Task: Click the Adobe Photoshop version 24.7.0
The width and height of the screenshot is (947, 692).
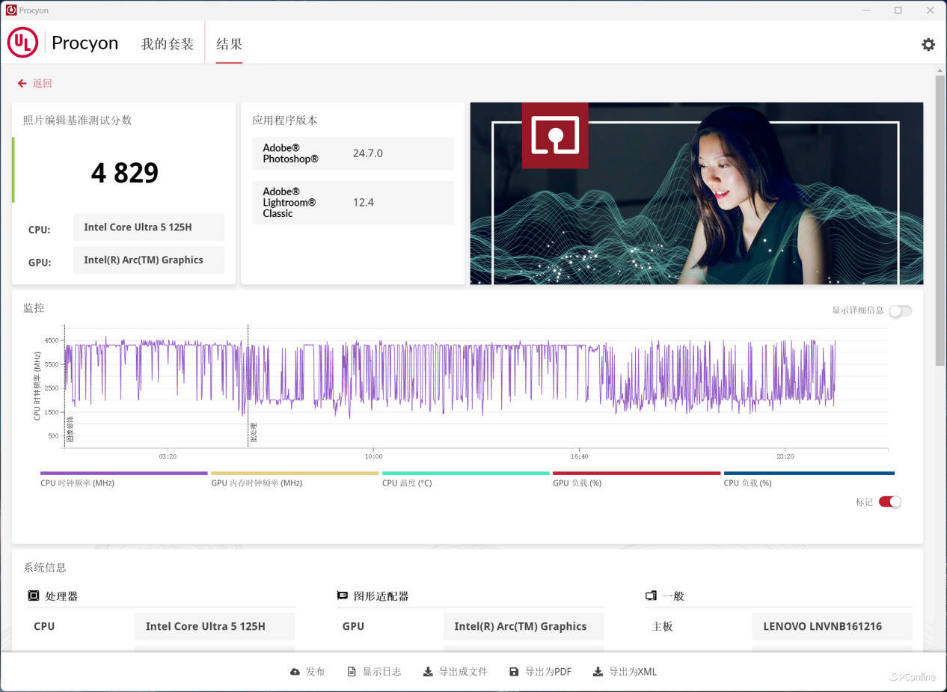Action: 367,153
